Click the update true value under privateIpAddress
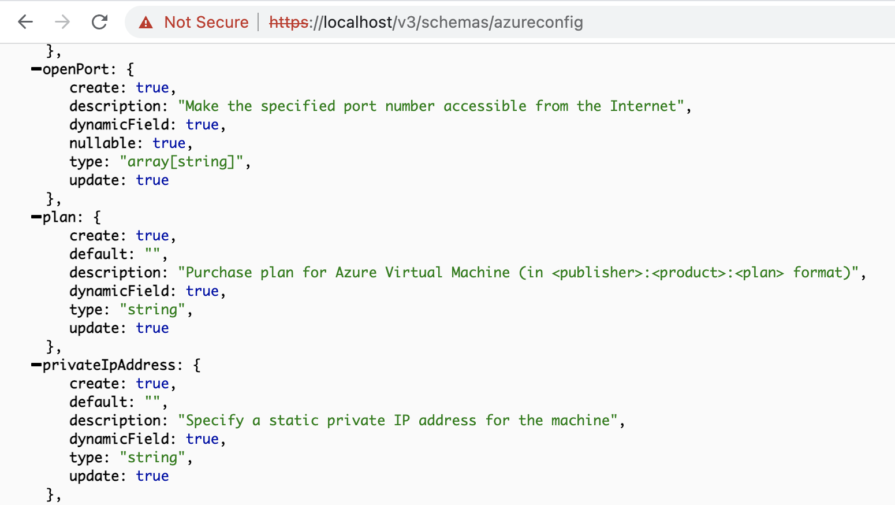This screenshot has height=505, width=895. pyautogui.click(x=152, y=476)
